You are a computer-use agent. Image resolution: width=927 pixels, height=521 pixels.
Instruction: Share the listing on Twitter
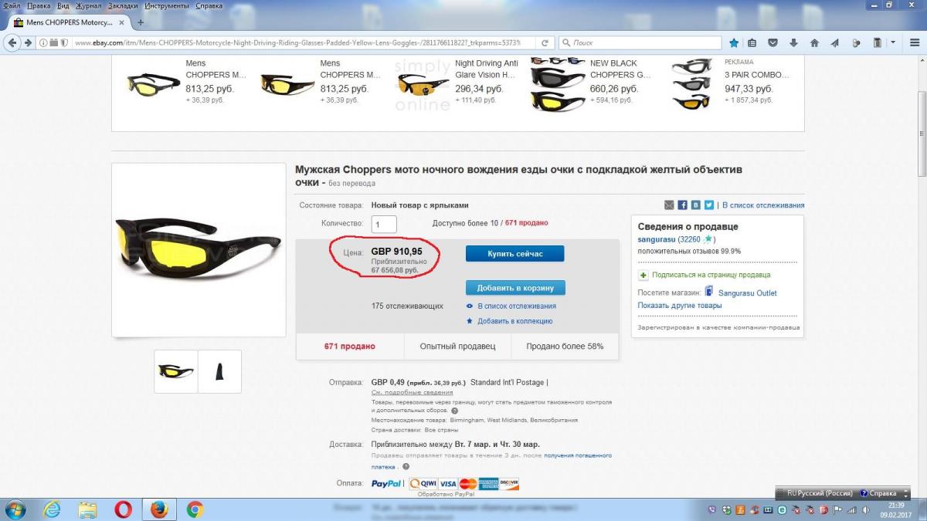[x=709, y=205]
